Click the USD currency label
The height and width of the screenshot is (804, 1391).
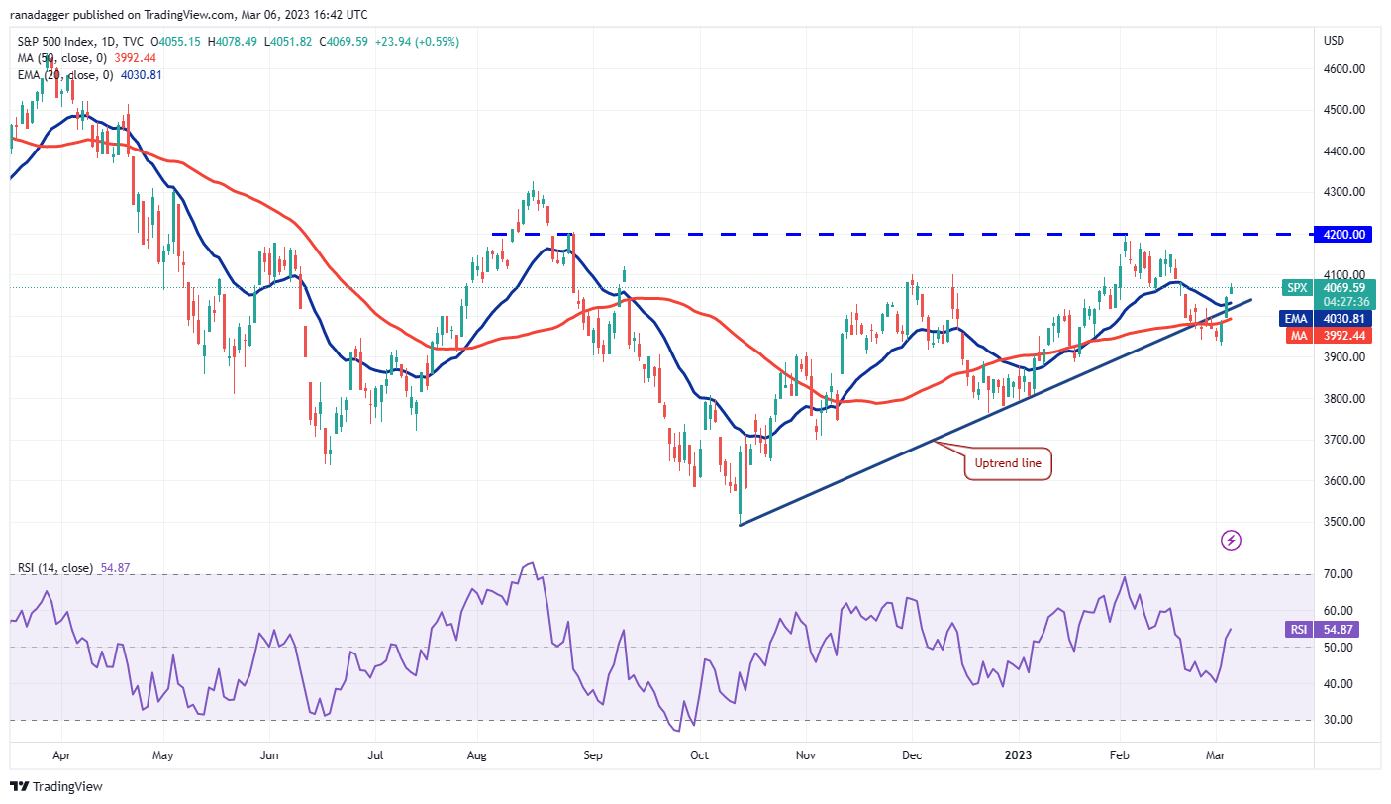(x=1334, y=41)
